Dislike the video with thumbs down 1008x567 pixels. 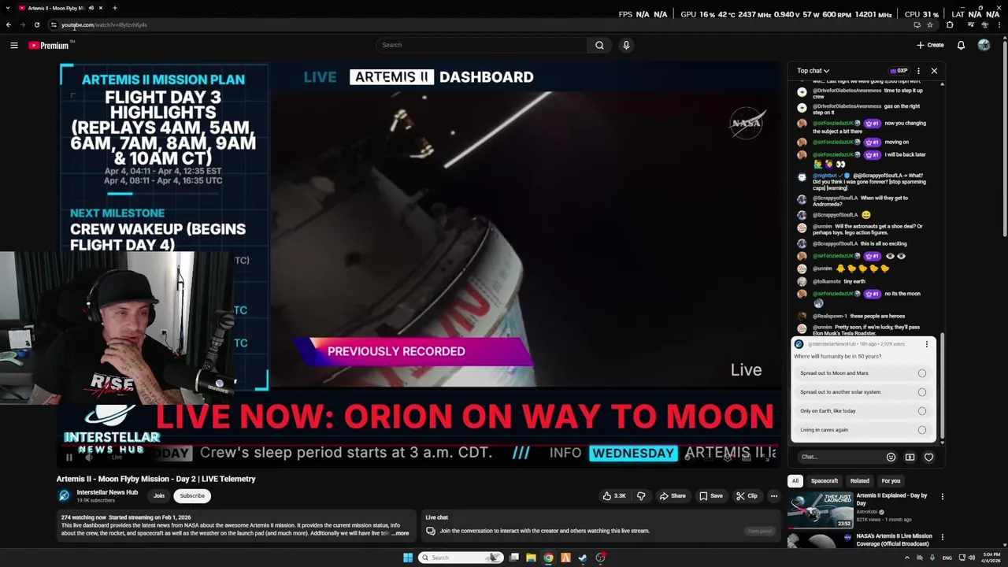pyautogui.click(x=641, y=496)
